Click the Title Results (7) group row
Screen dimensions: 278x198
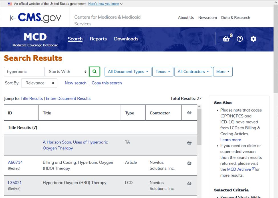pos(100,128)
